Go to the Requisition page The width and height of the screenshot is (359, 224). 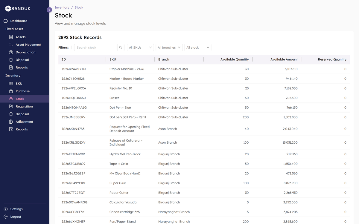tap(25, 106)
